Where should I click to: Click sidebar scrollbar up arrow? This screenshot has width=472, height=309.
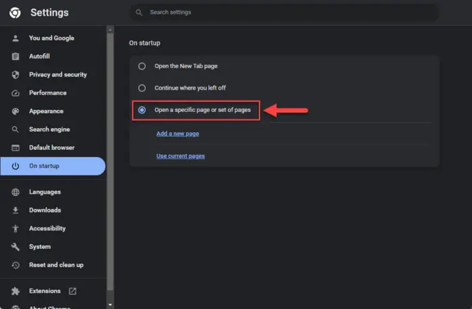pyautogui.click(x=110, y=30)
